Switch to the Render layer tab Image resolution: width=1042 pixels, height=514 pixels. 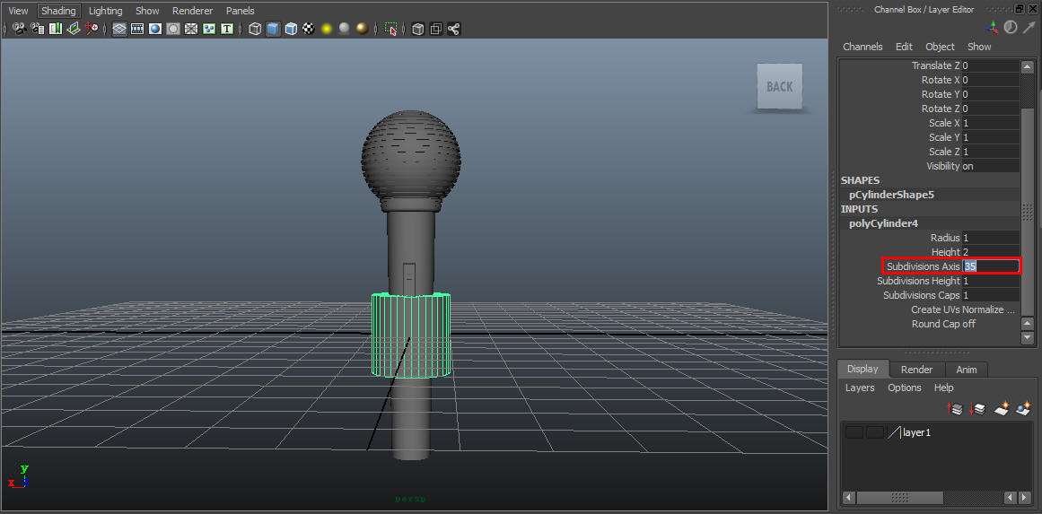point(916,370)
